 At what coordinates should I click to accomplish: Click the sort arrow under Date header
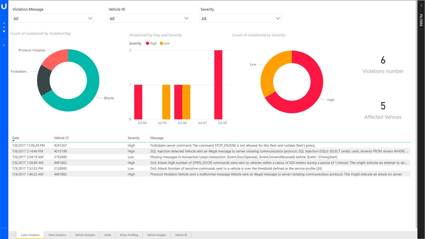(13, 141)
